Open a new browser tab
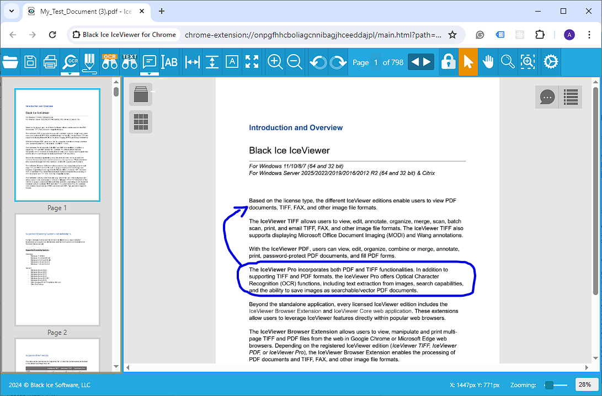Screen dimensions: 602x396 [162, 11]
